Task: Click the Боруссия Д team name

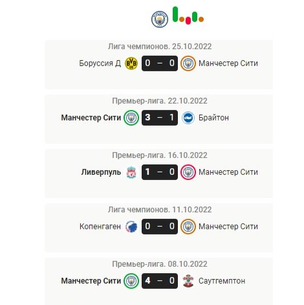Action: pos(100,63)
